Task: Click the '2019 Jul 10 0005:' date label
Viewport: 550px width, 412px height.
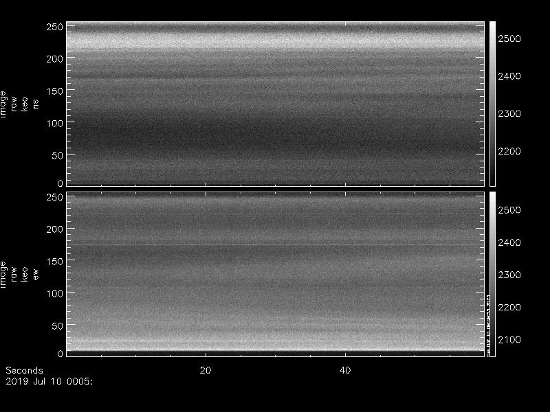Action: [49, 381]
